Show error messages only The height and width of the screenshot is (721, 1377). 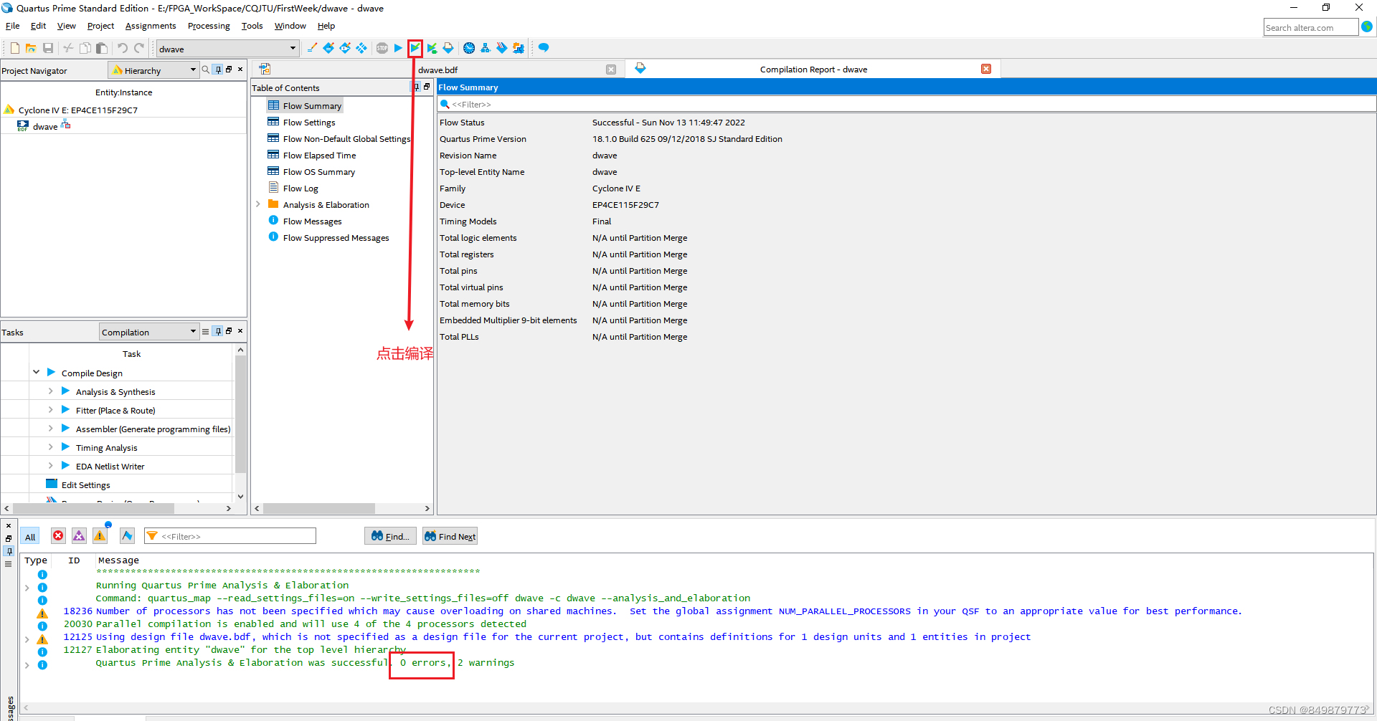point(58,535)
